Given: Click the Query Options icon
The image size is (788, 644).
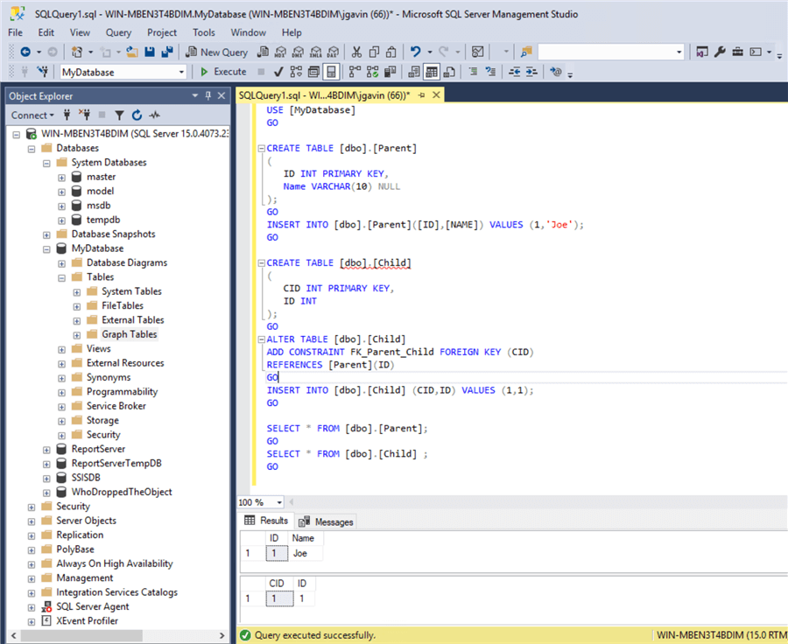Looking at the screenshot, I should (313, 72).
